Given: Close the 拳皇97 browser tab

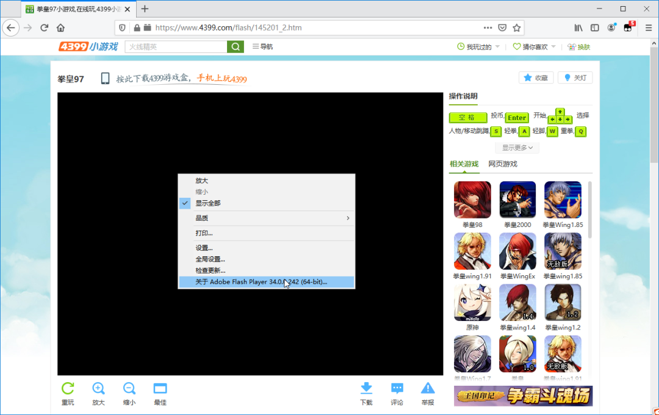Looking at the screenshot, I should (x=128, y=9).
